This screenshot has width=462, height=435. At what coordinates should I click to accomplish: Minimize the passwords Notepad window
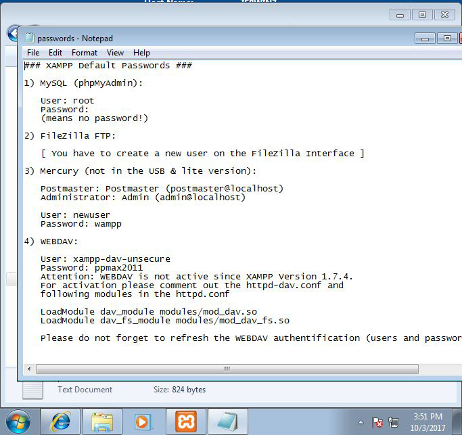tap(425, 39)
